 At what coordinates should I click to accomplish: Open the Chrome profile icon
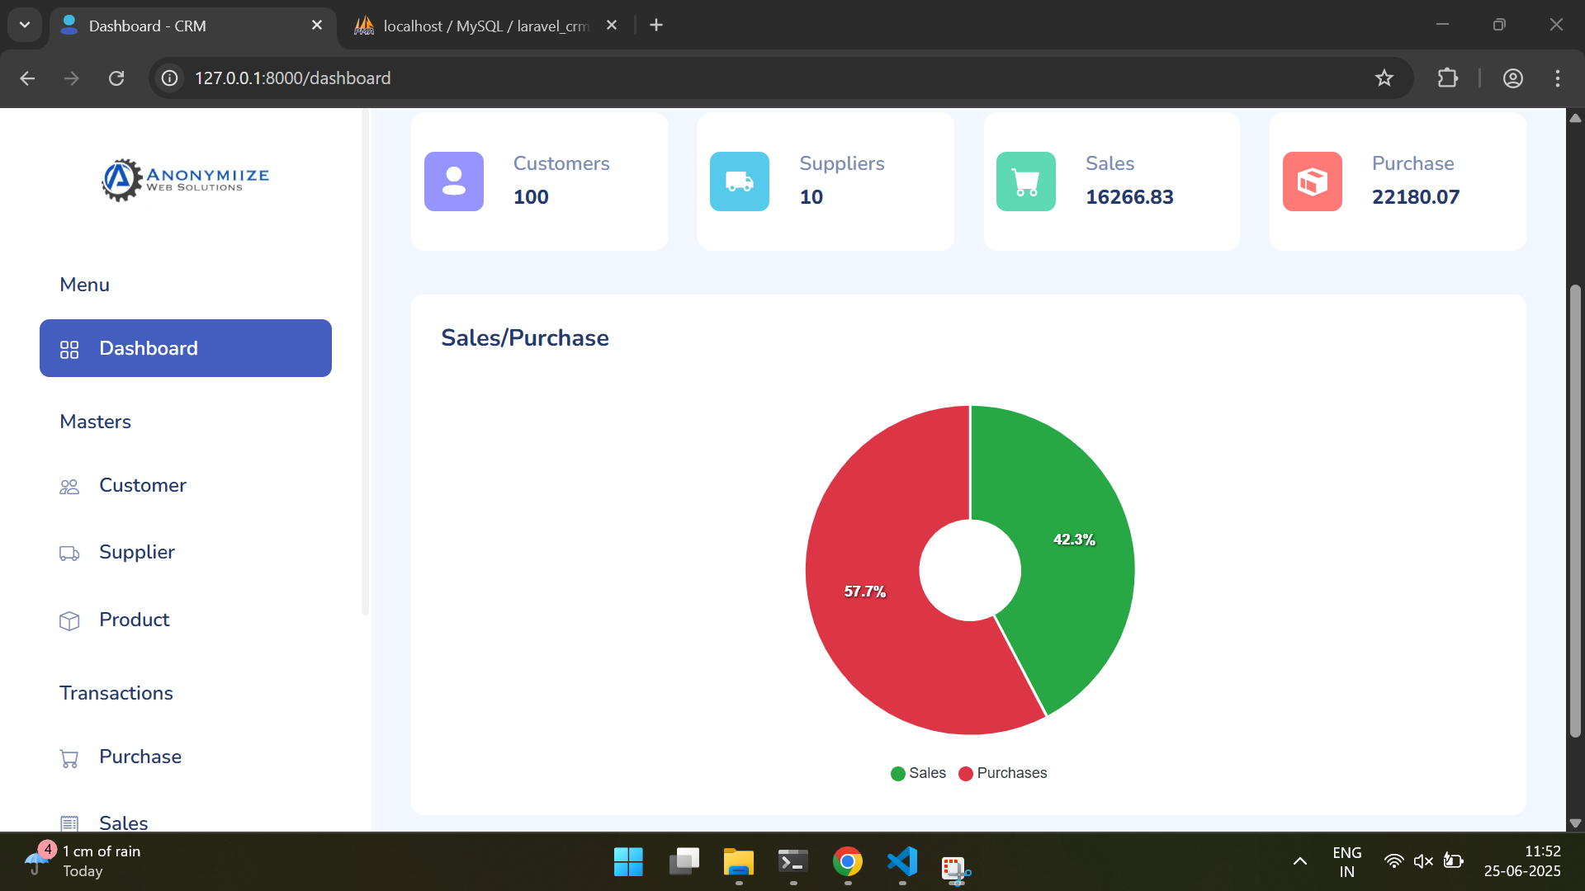1513,78
